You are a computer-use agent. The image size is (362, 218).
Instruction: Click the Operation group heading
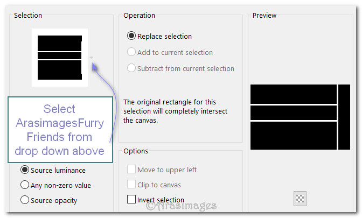(x=140, y=16)
